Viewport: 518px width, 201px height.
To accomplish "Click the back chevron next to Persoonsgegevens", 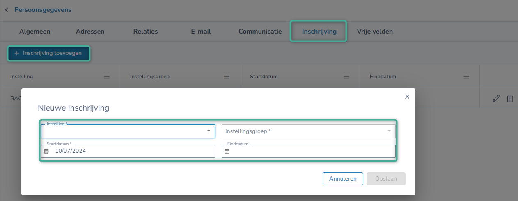I will (7, 10).
